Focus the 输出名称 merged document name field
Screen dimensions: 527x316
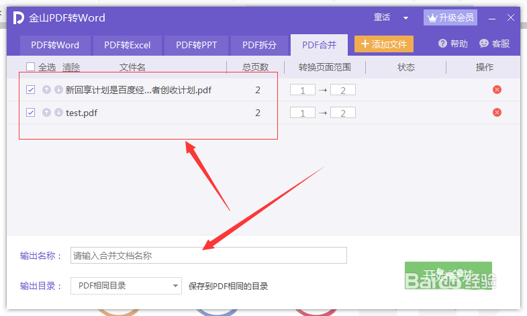(x=209, y=256)
